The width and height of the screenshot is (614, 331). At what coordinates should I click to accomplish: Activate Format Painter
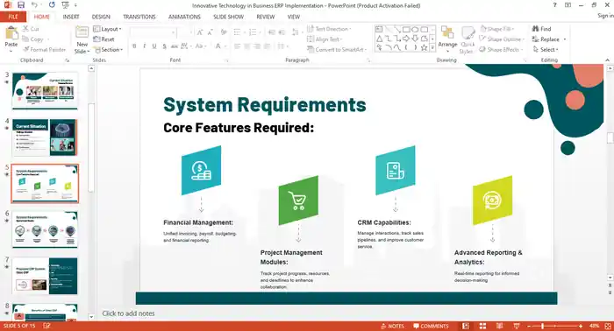coord(44,50)
